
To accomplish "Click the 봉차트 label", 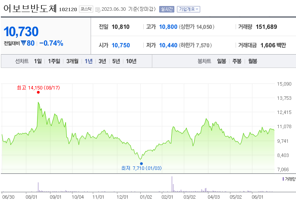I will (204, 61).
